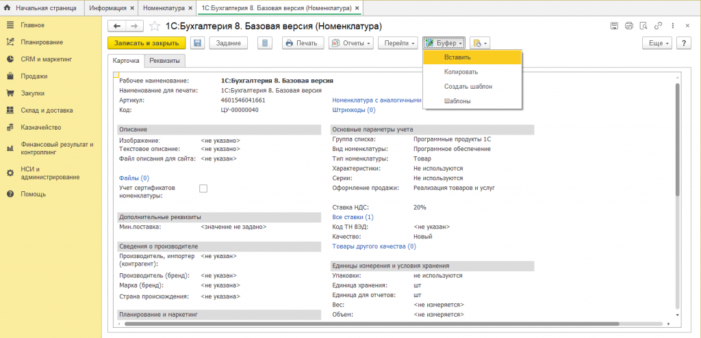Click the article number 4601546041661

(243, 100)
